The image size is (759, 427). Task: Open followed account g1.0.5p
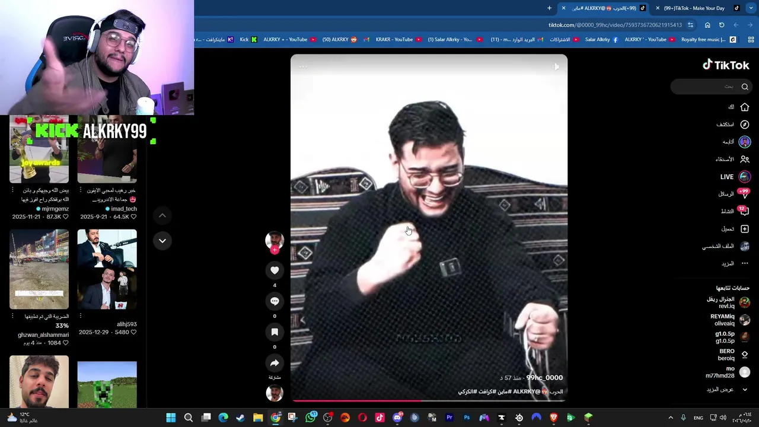tap(732, 337)
